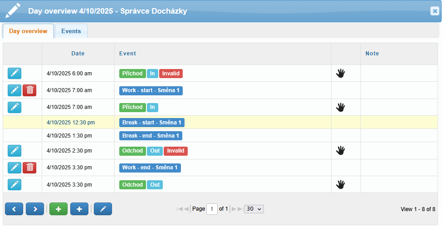Delete the Work - start - Směna 1 row
The width and height of the screenshot is (443, 227).
click(x=29, y=90)
